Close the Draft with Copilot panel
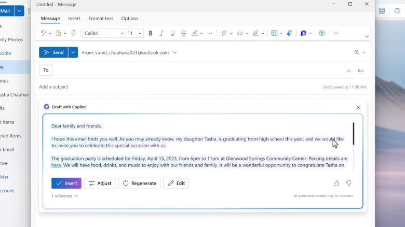405x227 pixels. pos(358,107)
